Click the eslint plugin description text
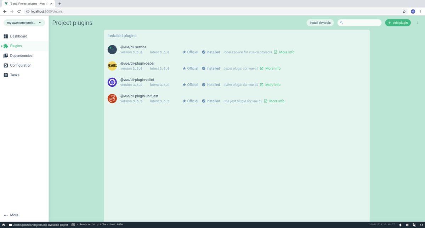425x228 pixels. pos(240,85)
